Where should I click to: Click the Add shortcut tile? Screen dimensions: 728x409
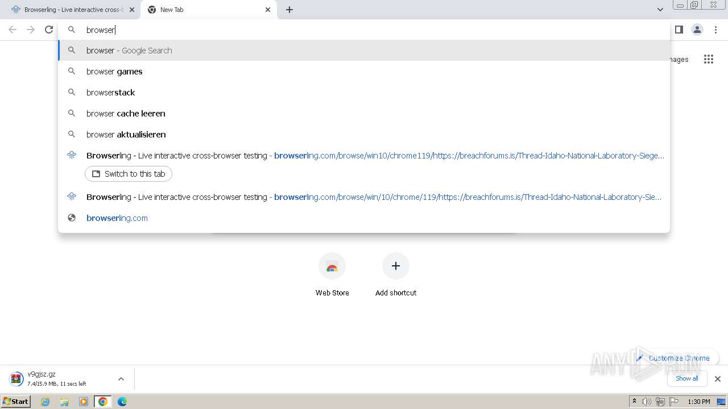(396, 276)
